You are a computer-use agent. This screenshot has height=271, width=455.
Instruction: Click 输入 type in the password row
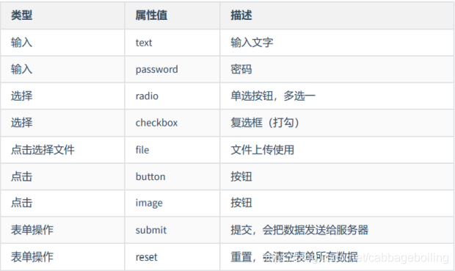coord(21,70)
